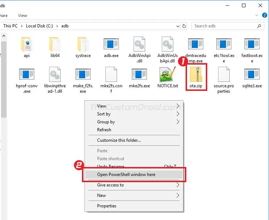Choose Paste shortcut in context menu
Viewport: 269px width, 220px height.
(134, 158)
